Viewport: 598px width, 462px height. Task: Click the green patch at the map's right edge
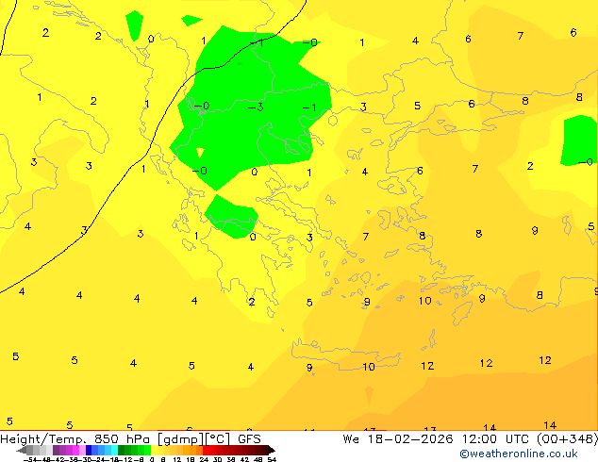(x=578, y=140)
